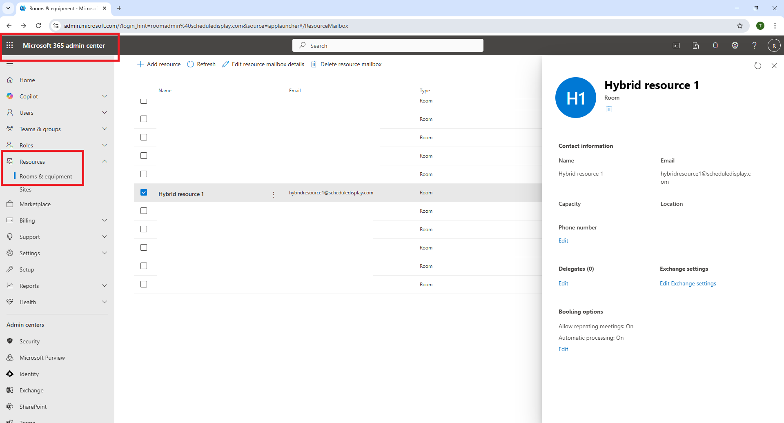Expand the Roles menu chevron
This screenshot has height=423, width=784.
[x=105, y=145]
